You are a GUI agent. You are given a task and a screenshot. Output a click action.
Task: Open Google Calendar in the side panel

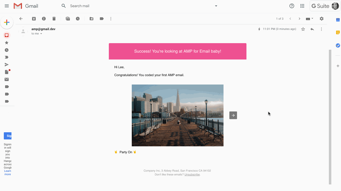338,20
